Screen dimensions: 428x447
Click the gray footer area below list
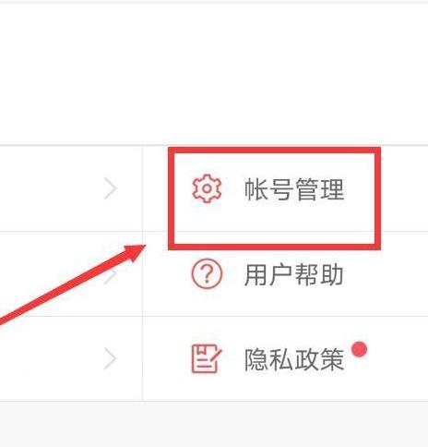click(x=214, y=424)
